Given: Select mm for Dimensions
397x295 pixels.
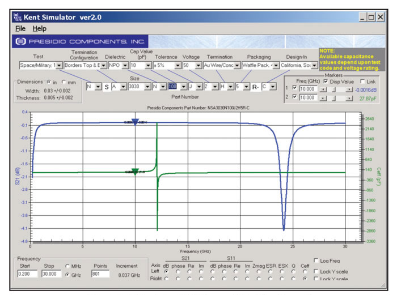Looking at the screenshot, I should [64, 82].
